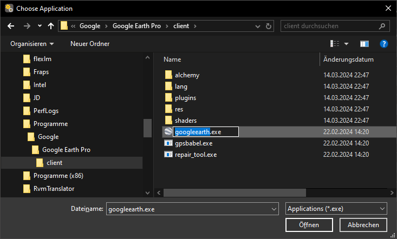Viewport: 397px width, 239px height.
Task: Expand chevron after Google Earth Pro breadcrumb
Action: point(167,26)
